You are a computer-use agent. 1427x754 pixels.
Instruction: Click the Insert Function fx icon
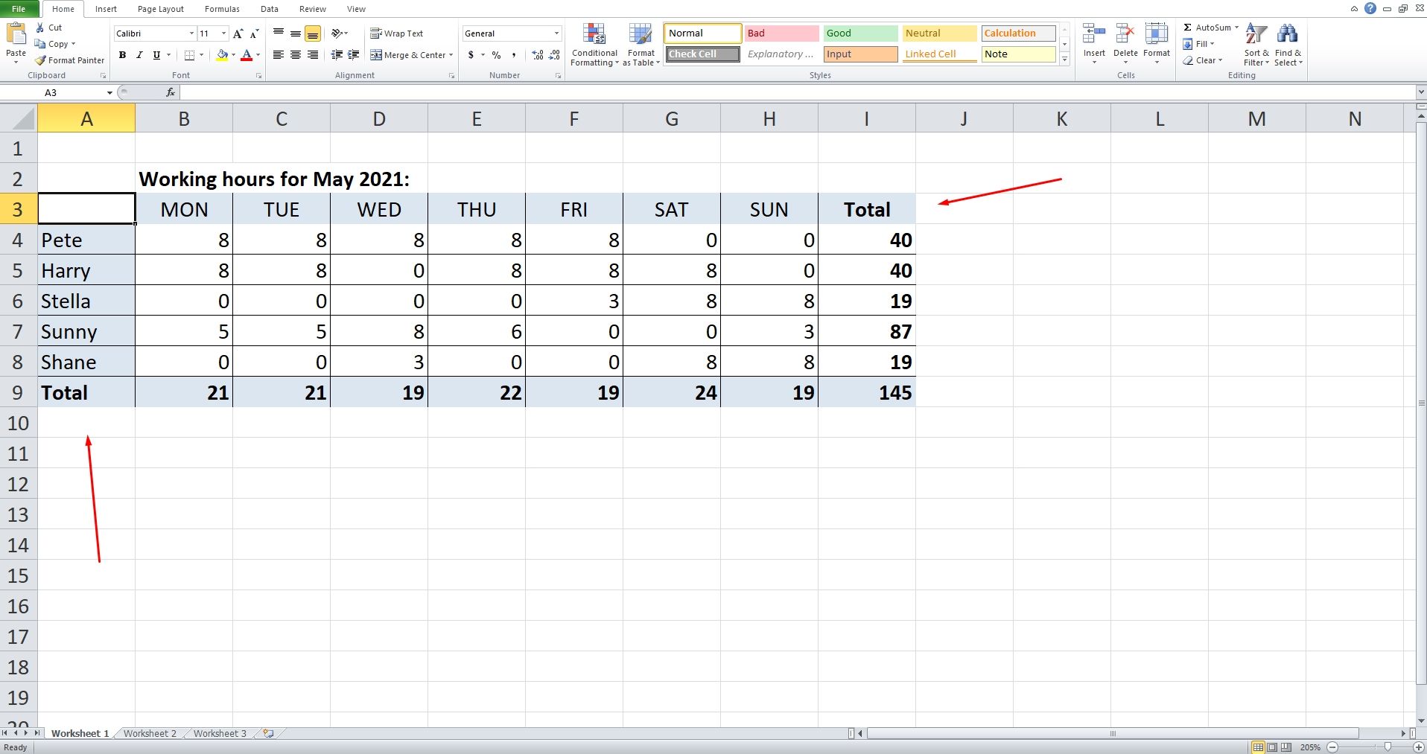tap(171, 92)
